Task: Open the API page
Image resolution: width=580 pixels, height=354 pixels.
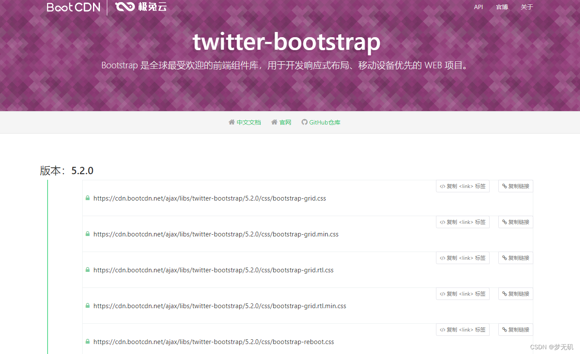Action: click(478, 7)
